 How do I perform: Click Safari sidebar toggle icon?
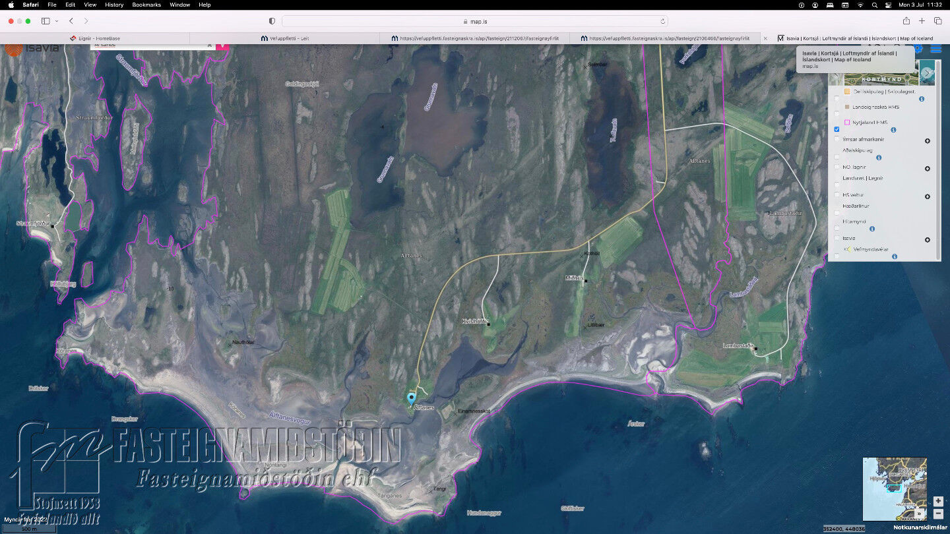[46, 21]
